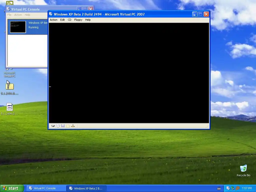
Task: Open the CD menu
Action: (69, 20)
